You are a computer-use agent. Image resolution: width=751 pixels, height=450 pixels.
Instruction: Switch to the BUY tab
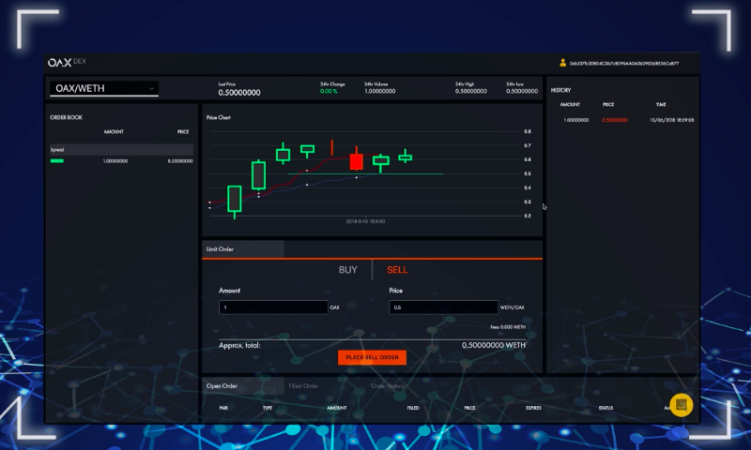(347, 270)
